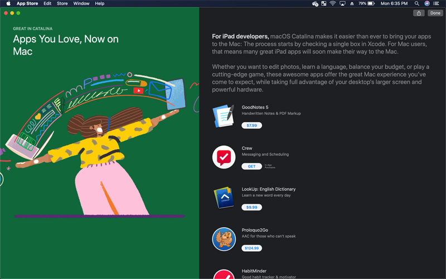Click the share icon button
The width and height of the screenshot is (446, 279).
tap(419, 13)
